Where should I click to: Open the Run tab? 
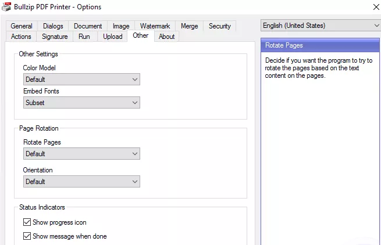[84, 37]
